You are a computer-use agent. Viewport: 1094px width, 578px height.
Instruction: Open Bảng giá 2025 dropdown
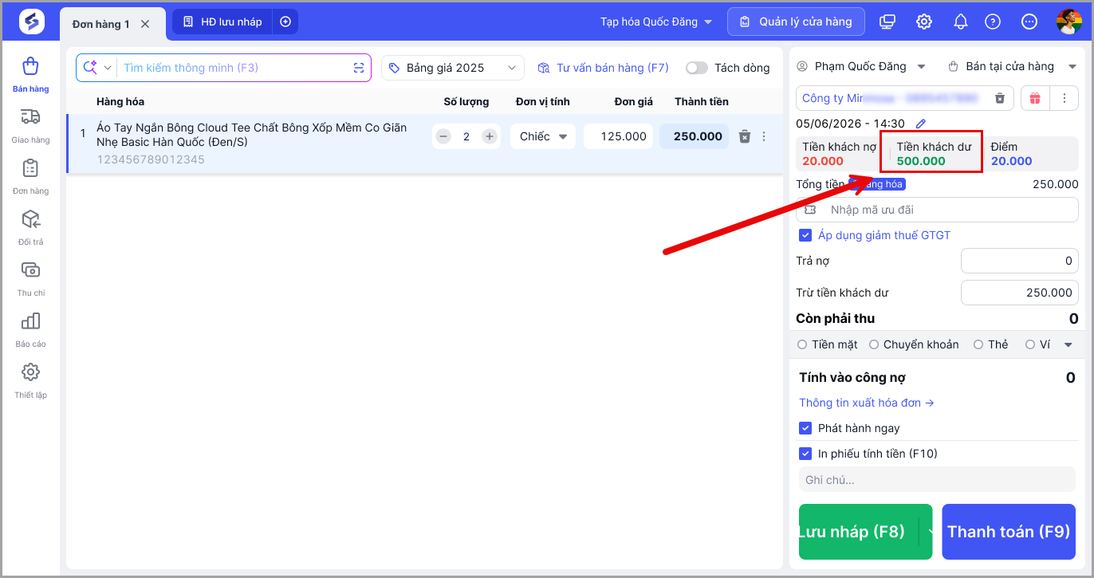[453, 68]
